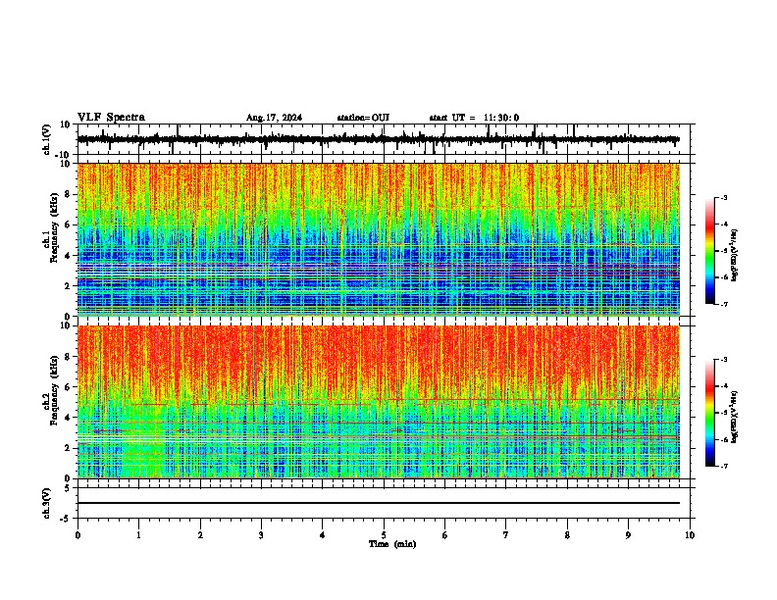The image size is (777, 600).
Task: Click the "station=OUJ" label
Action: click(x=363, y=118)
